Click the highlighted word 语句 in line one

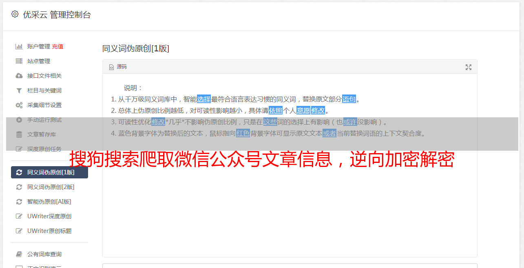coord(349,99)
